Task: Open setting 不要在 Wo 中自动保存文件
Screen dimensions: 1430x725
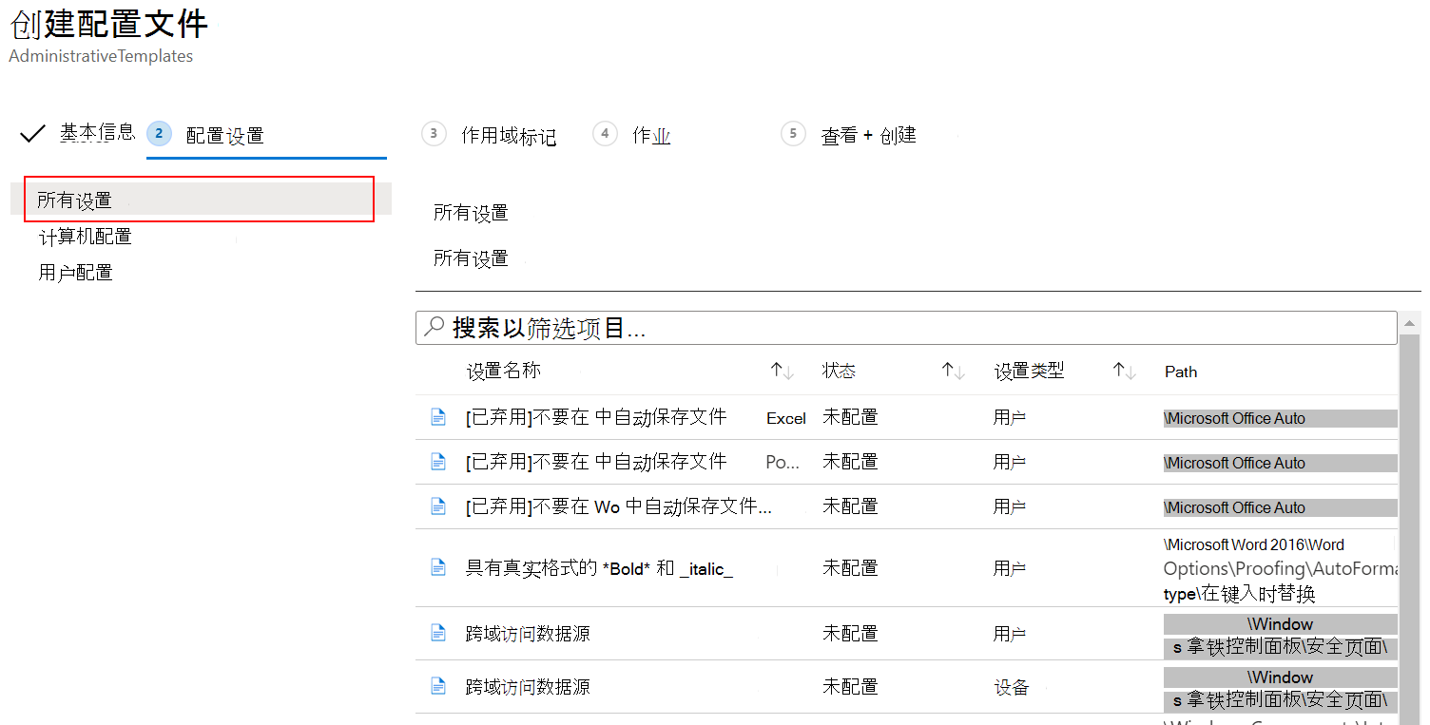Action: 619,506
